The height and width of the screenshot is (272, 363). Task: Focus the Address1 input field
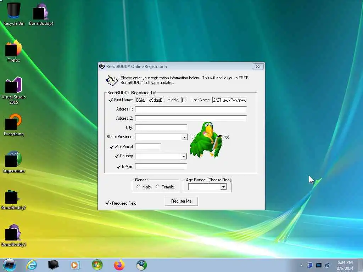coord(191,109)
